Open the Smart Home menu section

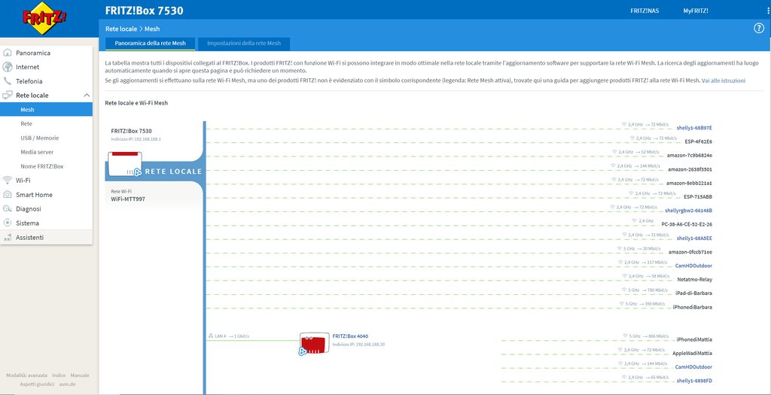(x=34, y=195)
